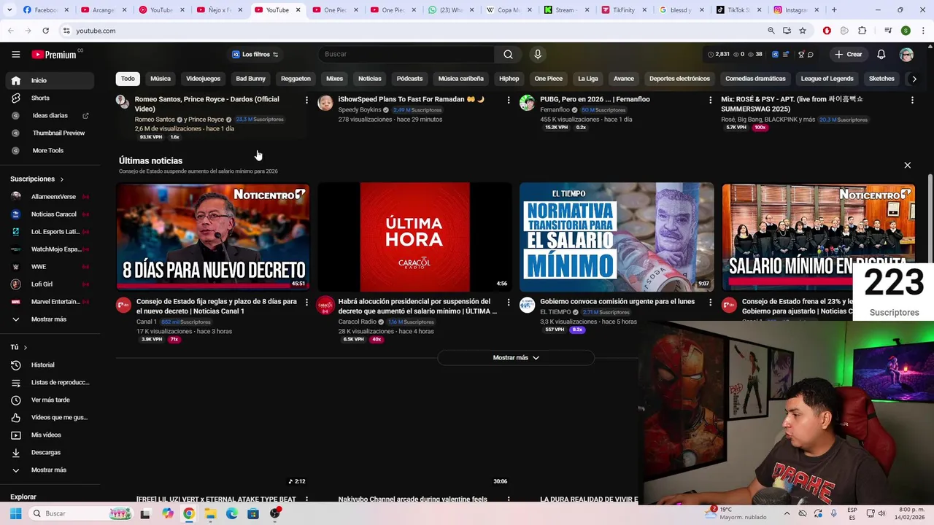Open OBS Studio from the taskbar

pyautogui.click(x=275, y=513)
